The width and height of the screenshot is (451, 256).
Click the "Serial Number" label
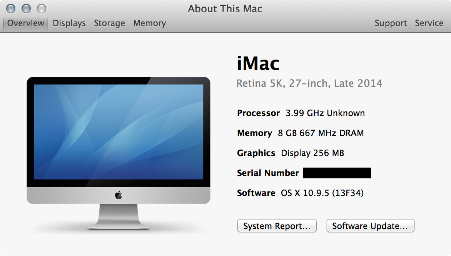pos(268,173)
